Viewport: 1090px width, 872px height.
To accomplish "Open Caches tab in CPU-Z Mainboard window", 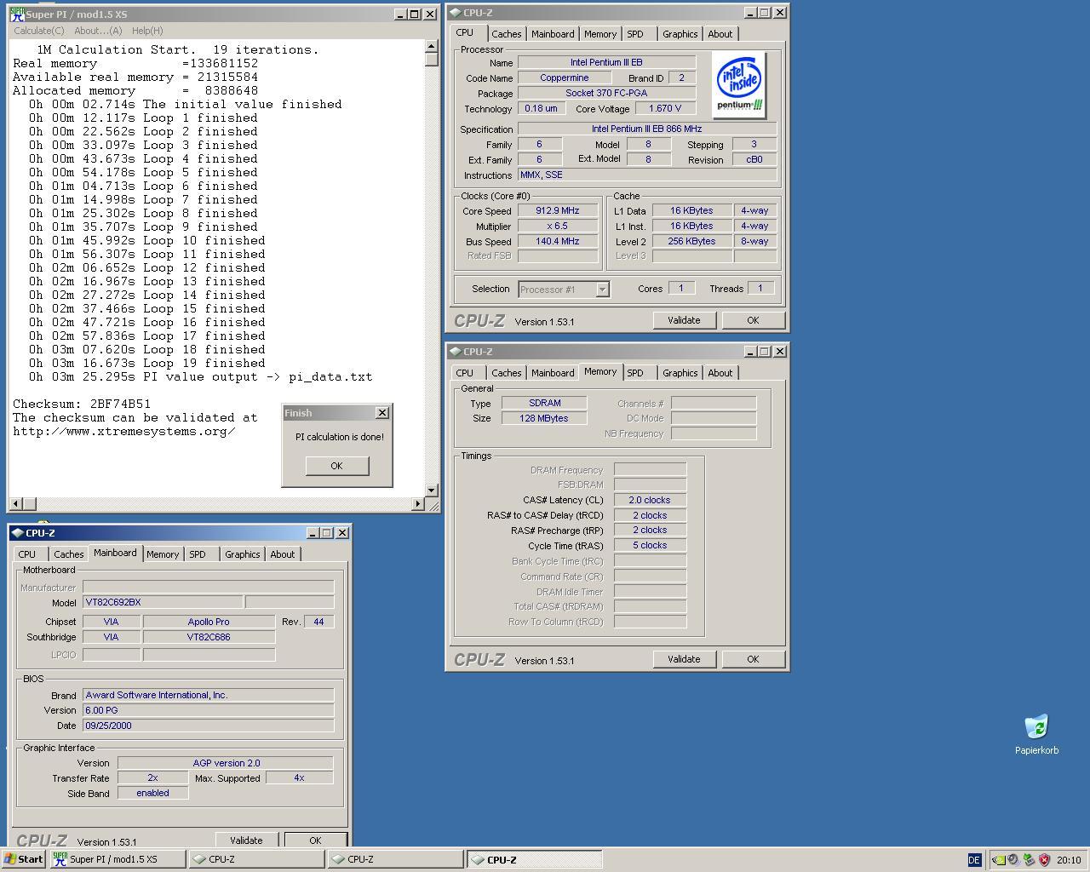I will 69,554.
